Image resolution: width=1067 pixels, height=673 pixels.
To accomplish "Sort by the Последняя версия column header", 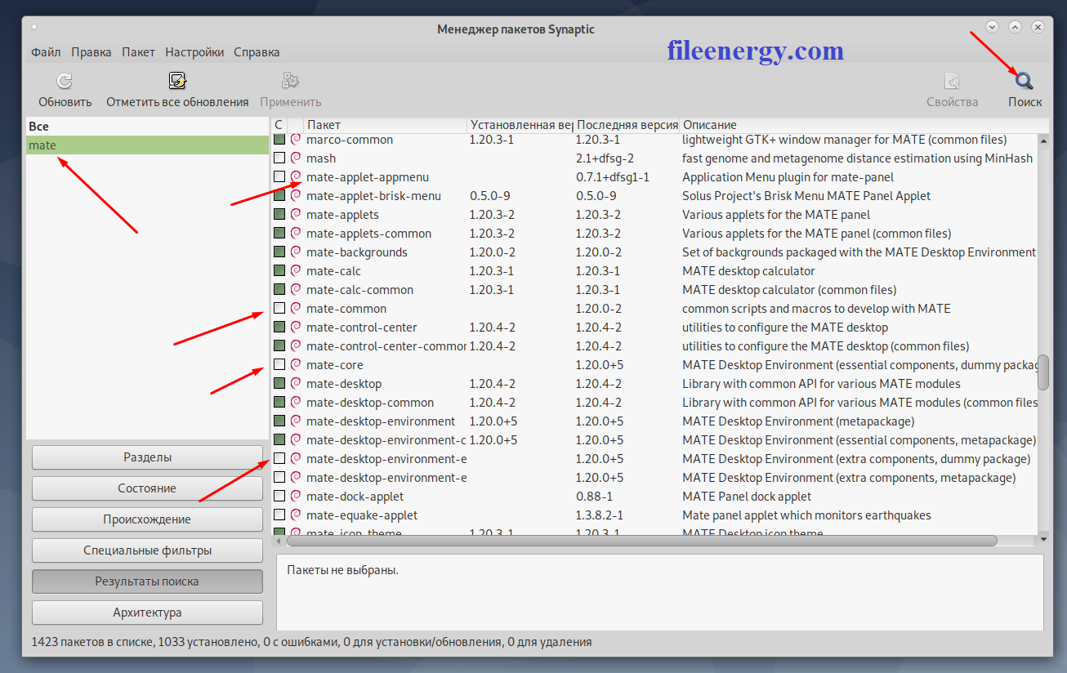I will [626, 125].
